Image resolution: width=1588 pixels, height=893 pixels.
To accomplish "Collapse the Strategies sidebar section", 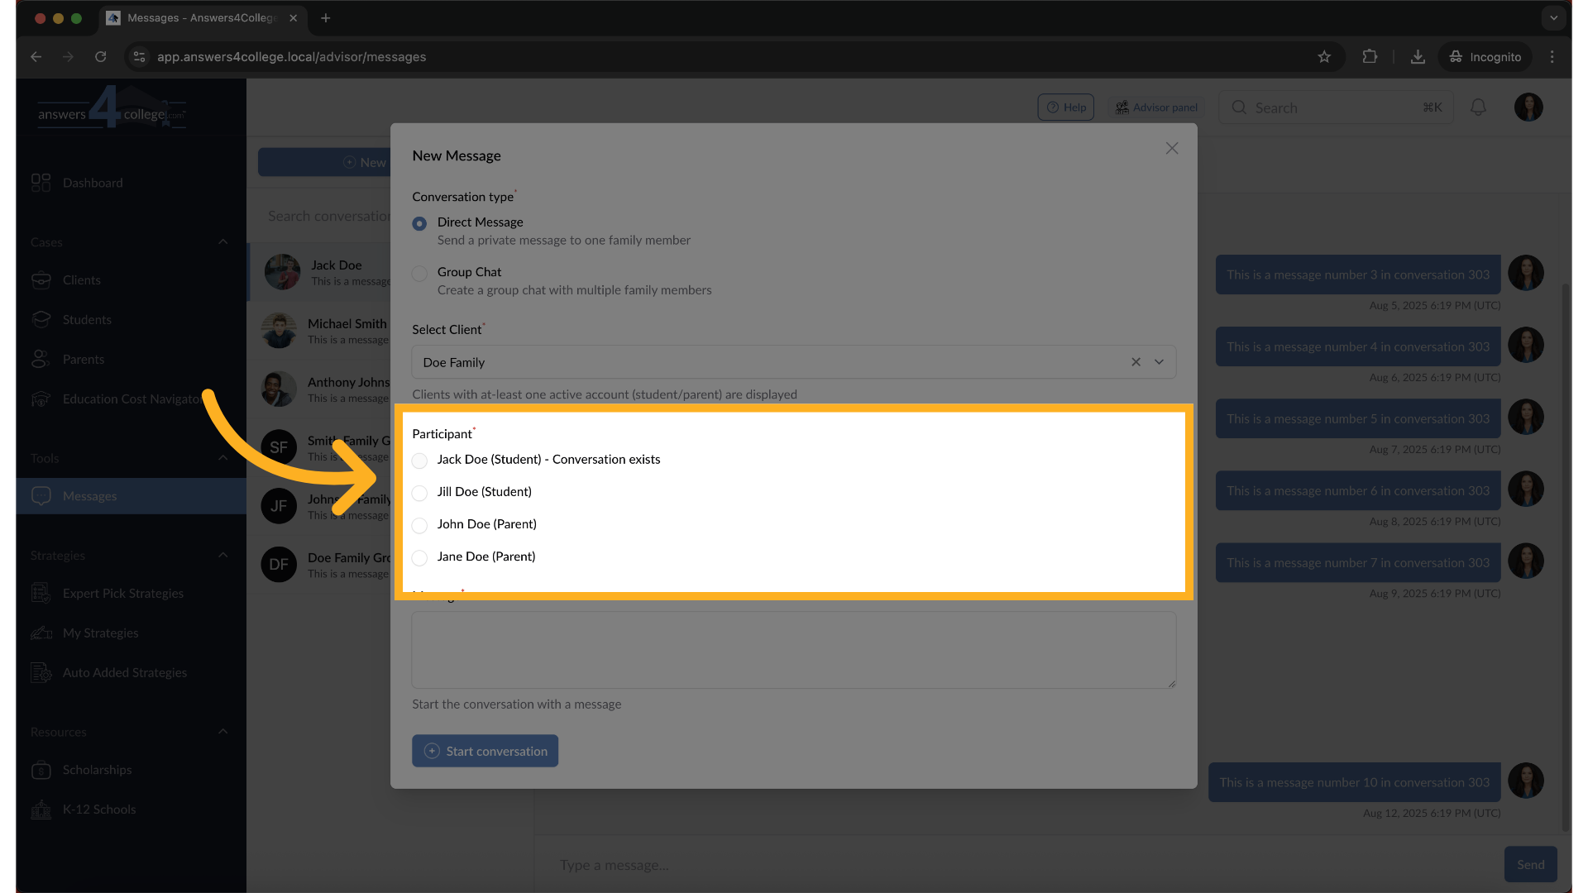I will click(222, 556).
